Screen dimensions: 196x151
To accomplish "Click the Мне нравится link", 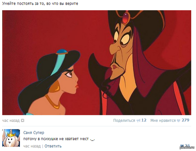I will (x=163, y=121).
